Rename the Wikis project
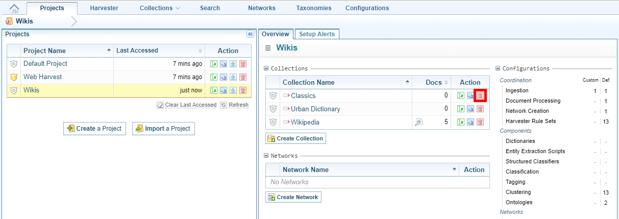Image resolution: width=619 pixels, height=219 pixels. [x=214, y=90]
